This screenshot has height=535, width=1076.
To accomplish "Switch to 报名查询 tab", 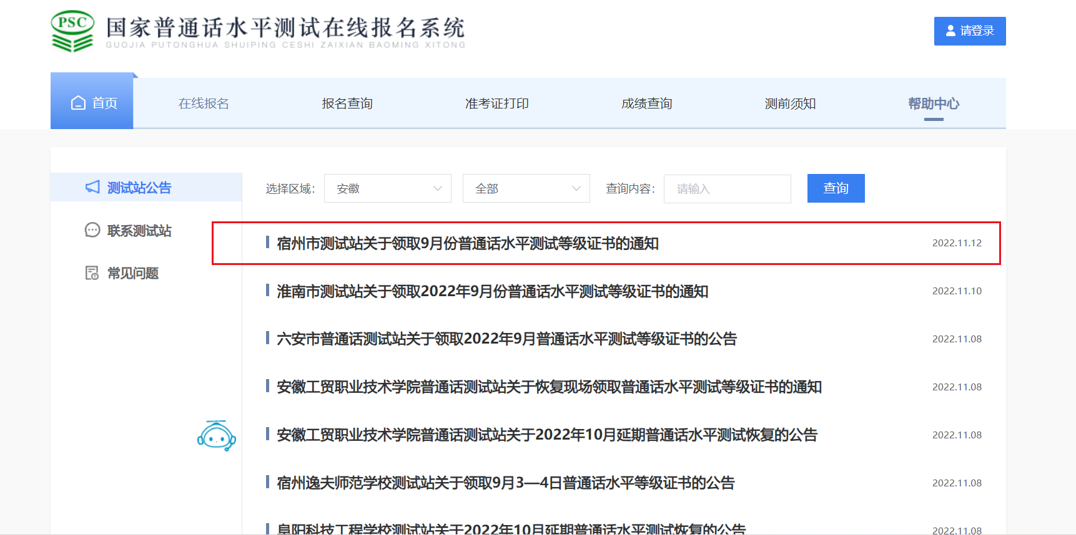I will click(347, 104).
